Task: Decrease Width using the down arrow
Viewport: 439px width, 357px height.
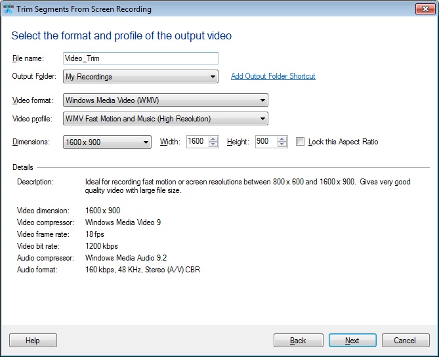Action: point(213,145)
